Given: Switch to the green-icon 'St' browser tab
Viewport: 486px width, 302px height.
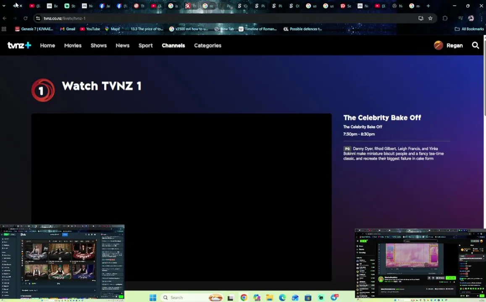Looking at the screenshot, I should coord(70,6).
